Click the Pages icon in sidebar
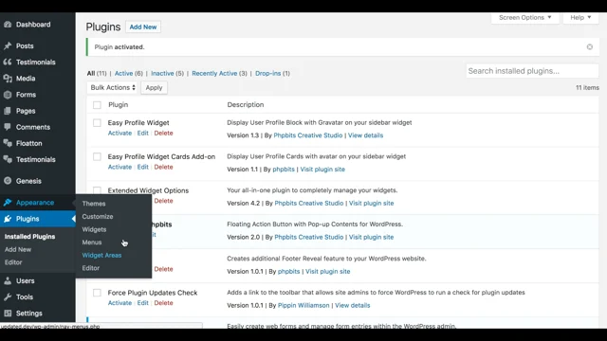This screenshot has width=607, height=341. click(8, 111)
